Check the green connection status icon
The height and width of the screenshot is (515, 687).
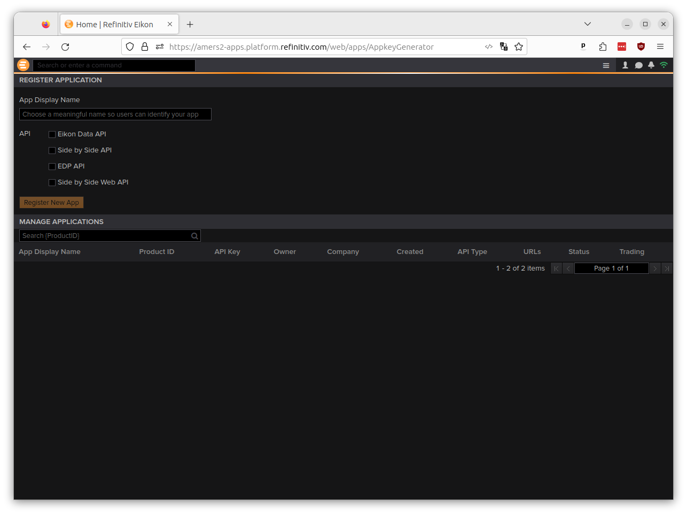coord(663,65)
